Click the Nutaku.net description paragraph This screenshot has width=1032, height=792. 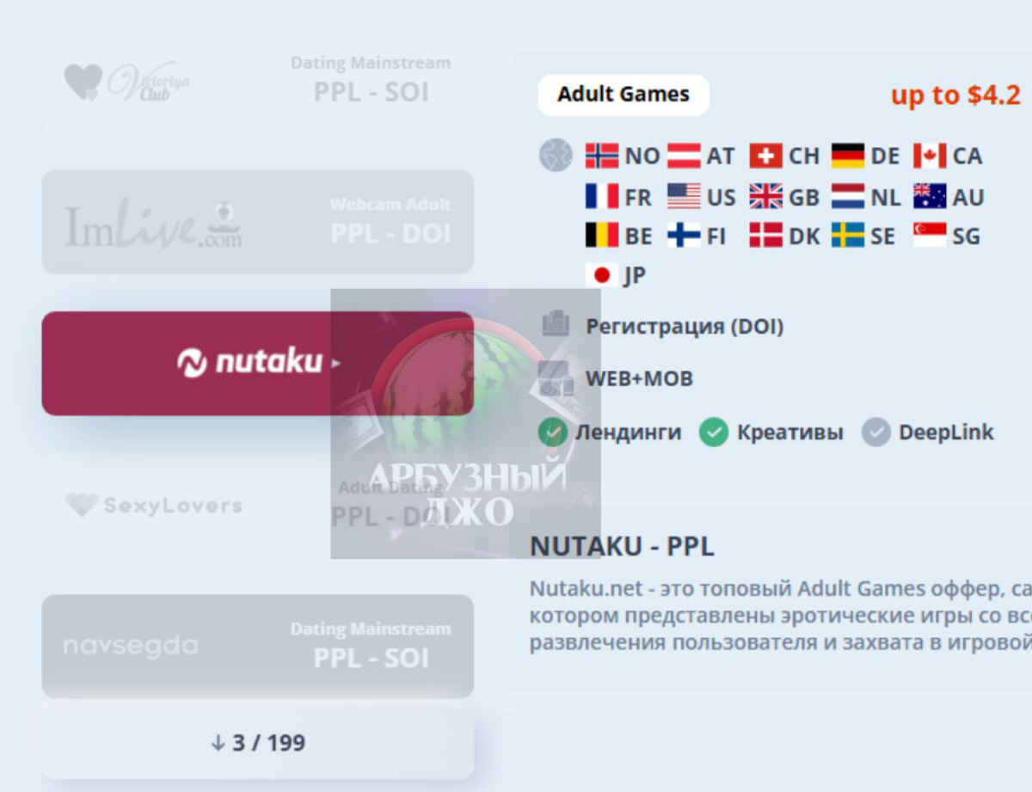coord(781,616)
